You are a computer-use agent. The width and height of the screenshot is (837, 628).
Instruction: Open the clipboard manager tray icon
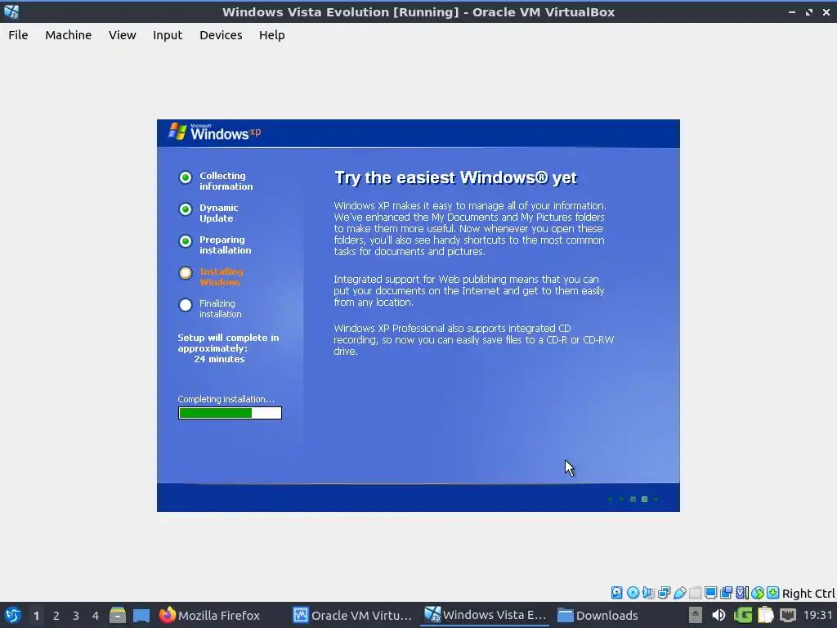(x=765, y=615)
